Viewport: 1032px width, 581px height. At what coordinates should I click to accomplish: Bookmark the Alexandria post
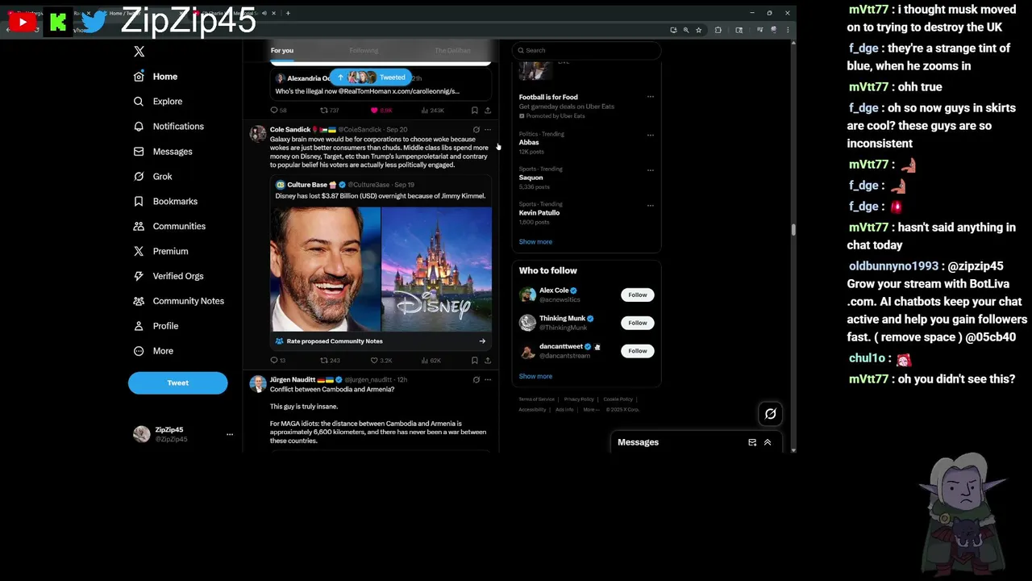[x=475, y=111]
